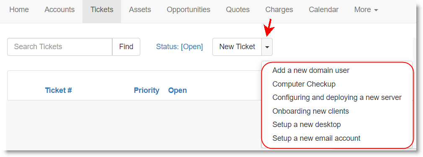Sort by the Ticket # column header
The width and height of the screenshot is (423, 157).
(58, 90)
